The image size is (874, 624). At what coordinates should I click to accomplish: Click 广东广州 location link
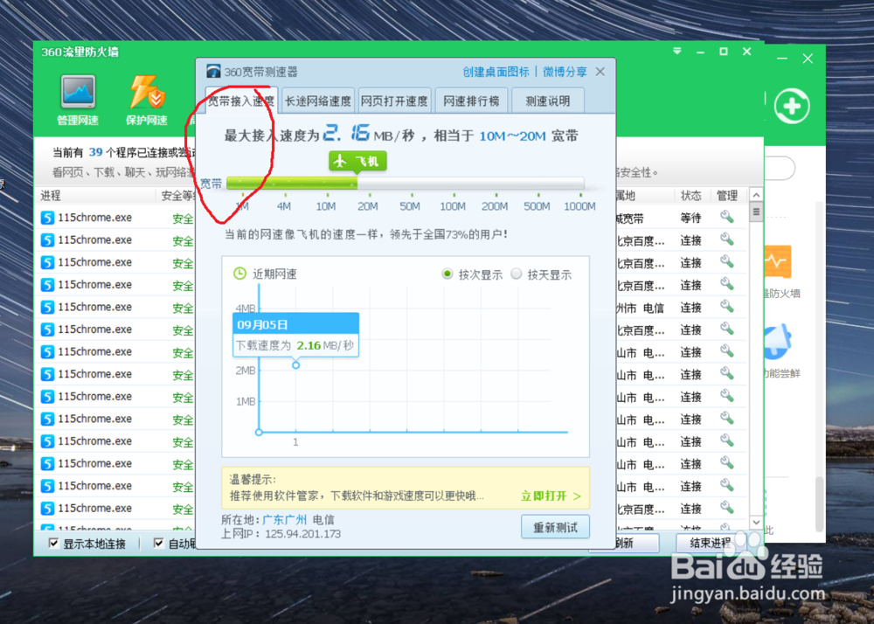[284, 520]
